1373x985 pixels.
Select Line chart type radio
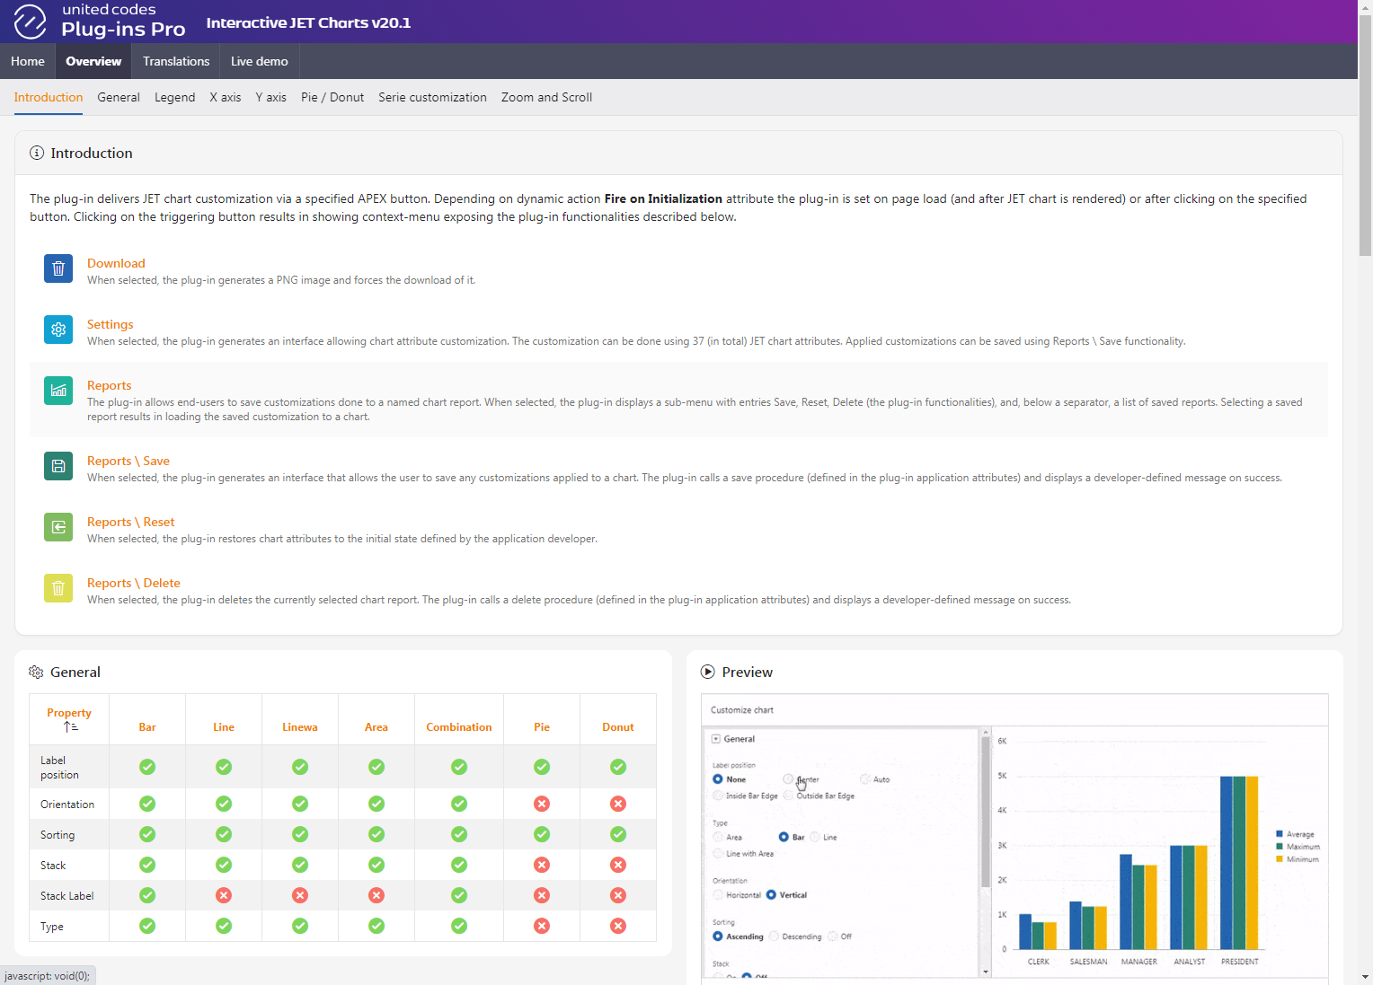[815, 837]
